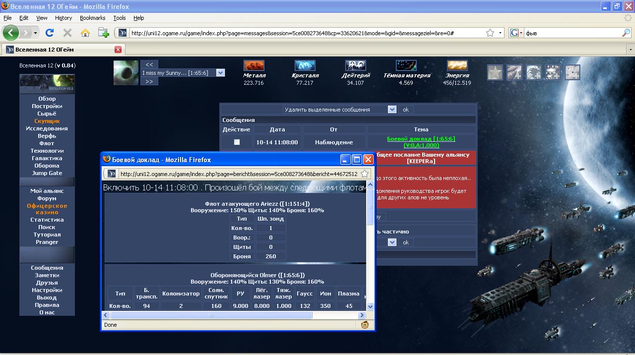Open the Help menu

click(x=139, y=18)
